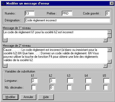115x102 pixels.
Task: Click left arrow of 2° niveau horizontal scrollbar
Action: point(5,66)
